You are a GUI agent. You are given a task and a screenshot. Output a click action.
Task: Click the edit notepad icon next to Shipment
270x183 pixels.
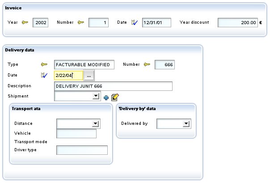pos(115,97)
